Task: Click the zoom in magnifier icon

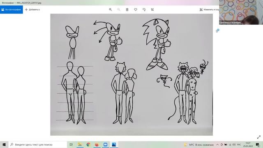Action: (x=111, y=9)
